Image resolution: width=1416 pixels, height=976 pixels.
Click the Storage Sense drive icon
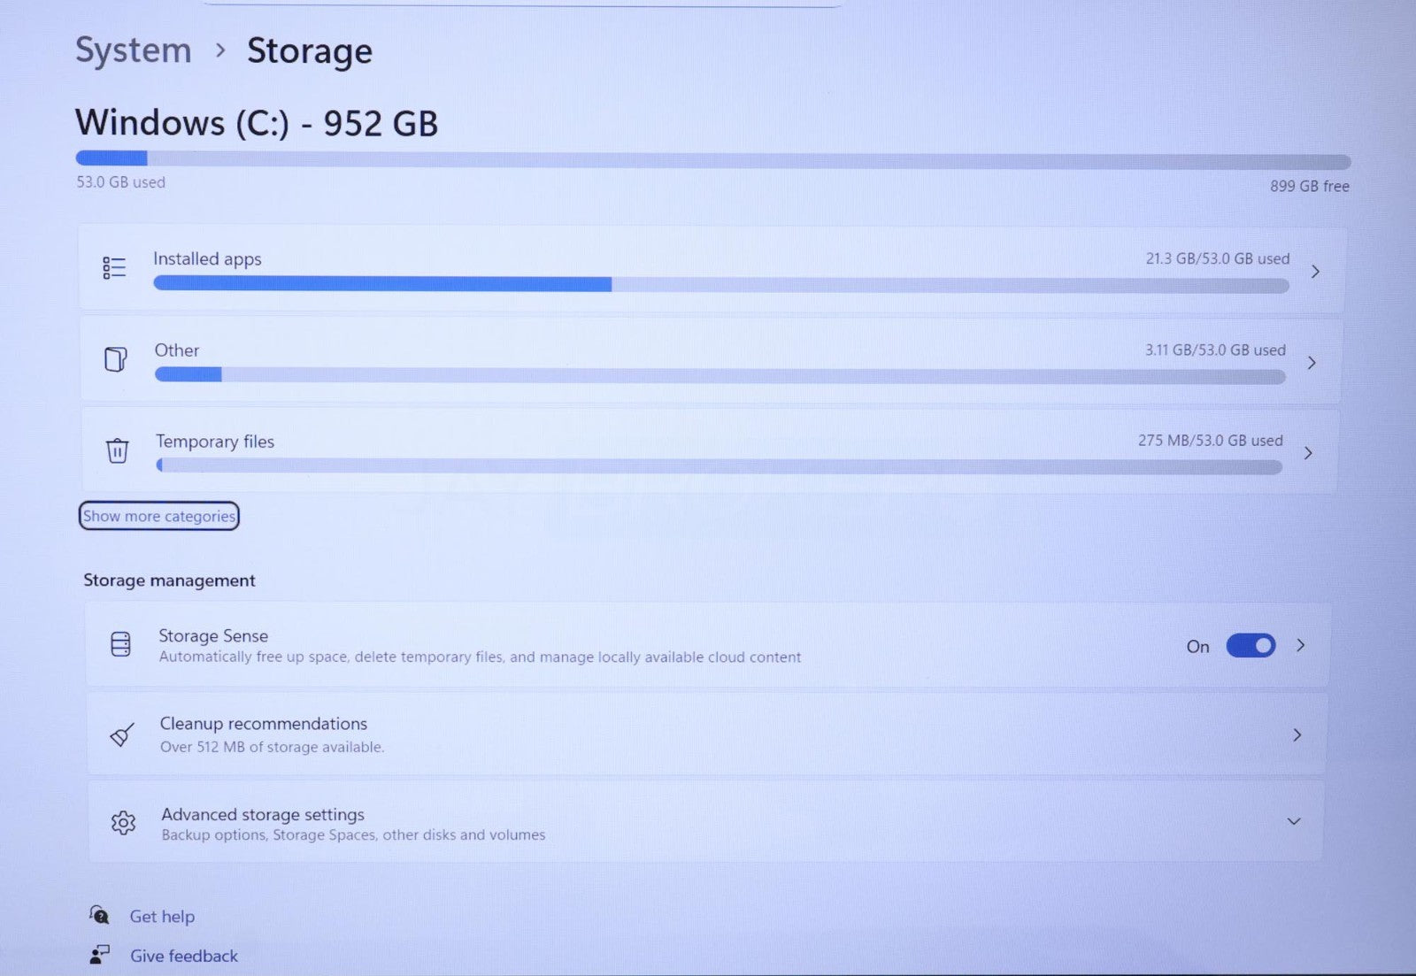tap(120, 644)
